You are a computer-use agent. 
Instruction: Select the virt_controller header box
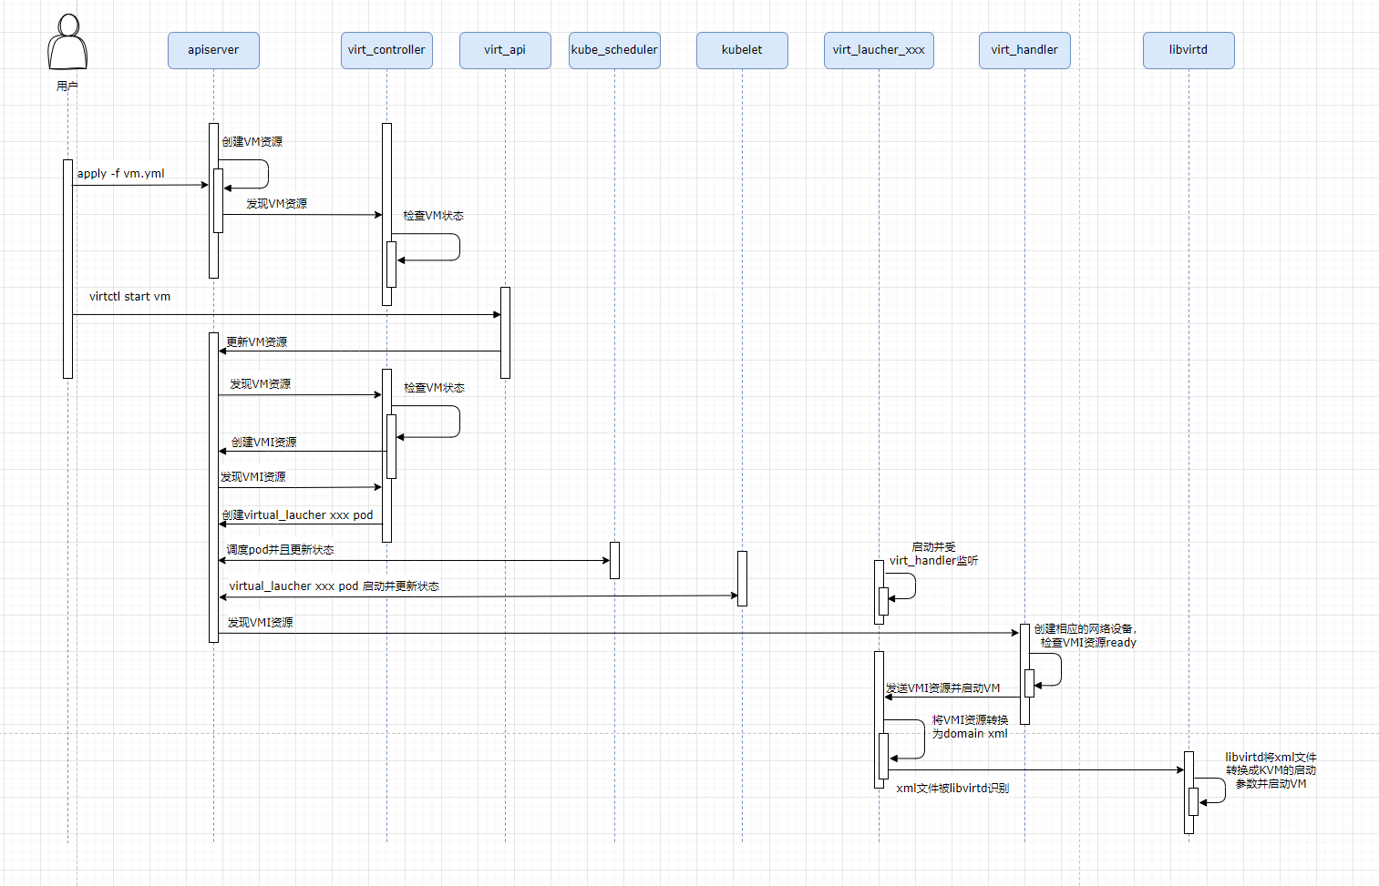point(386,50)
